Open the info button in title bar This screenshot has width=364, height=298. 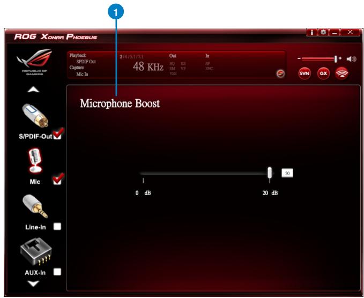tap(312, 32)
